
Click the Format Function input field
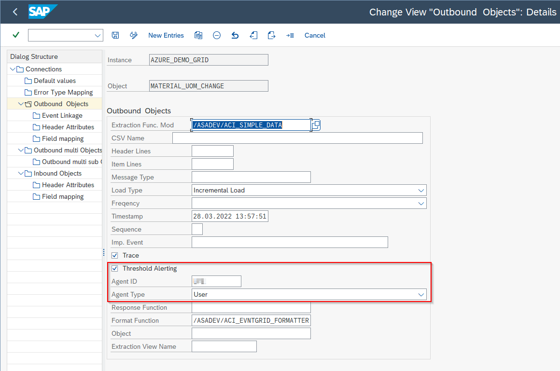(251, 321)
